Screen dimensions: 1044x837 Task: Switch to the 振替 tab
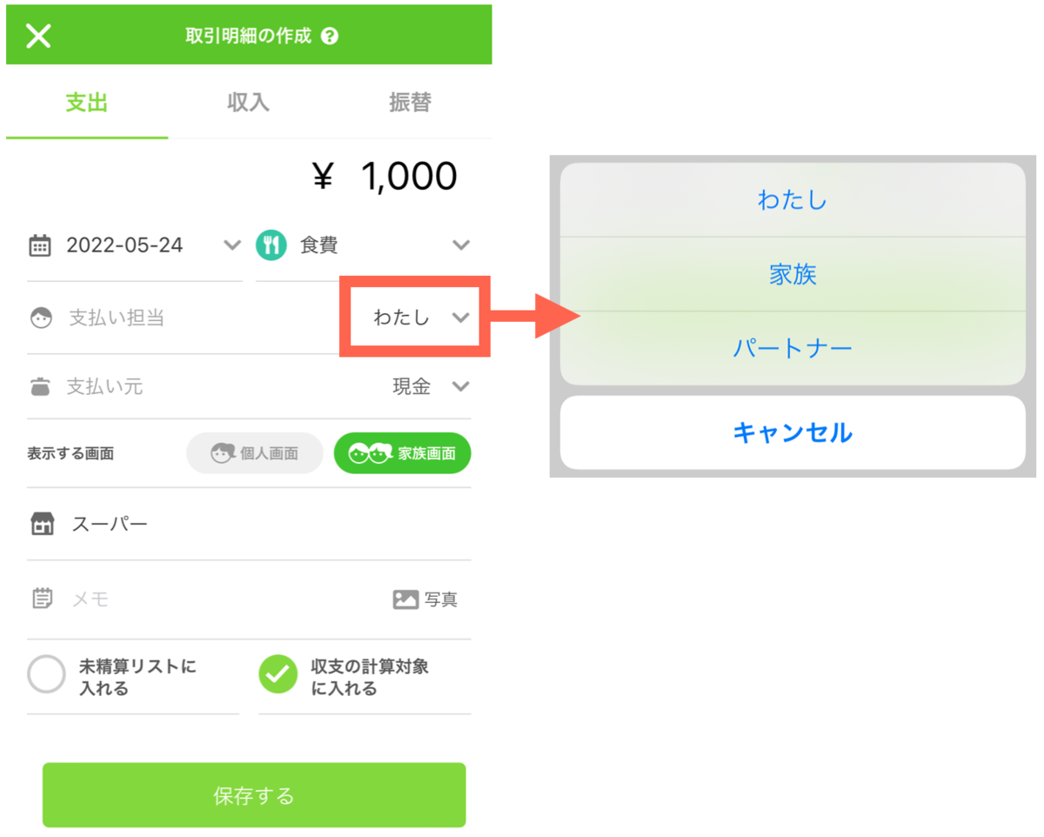[x=410, y=103]
